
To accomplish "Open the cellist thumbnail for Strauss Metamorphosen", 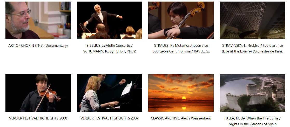I will coord(181,20).
